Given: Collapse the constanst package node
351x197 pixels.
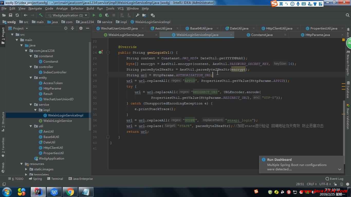Looking at the screenshot, I should (31, 56).
